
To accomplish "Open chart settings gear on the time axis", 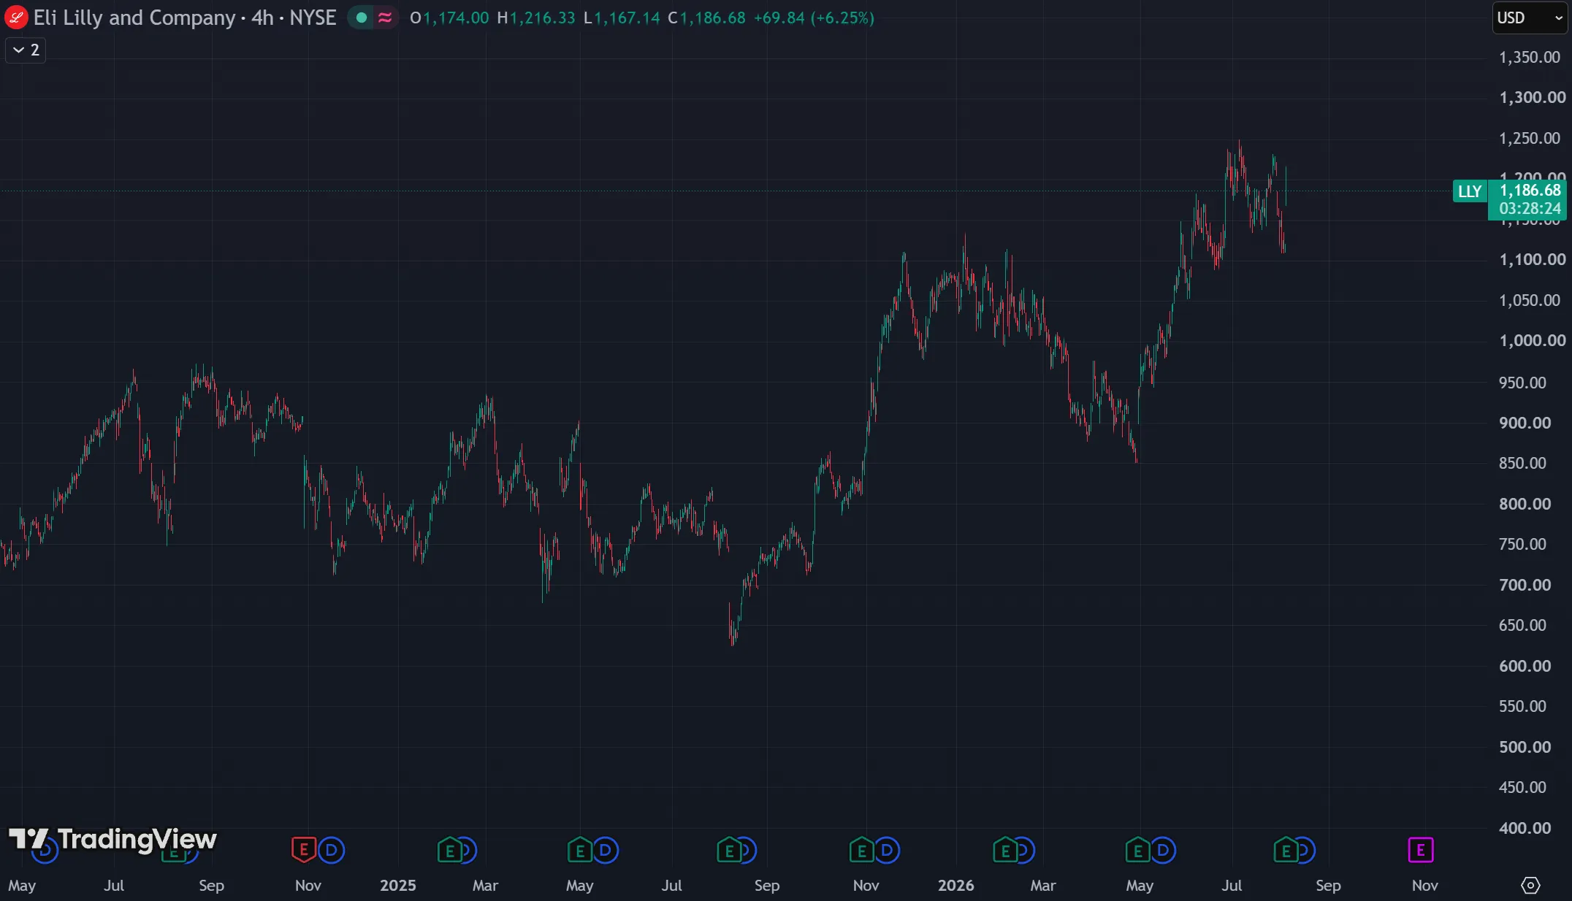I will [1530, 886].
